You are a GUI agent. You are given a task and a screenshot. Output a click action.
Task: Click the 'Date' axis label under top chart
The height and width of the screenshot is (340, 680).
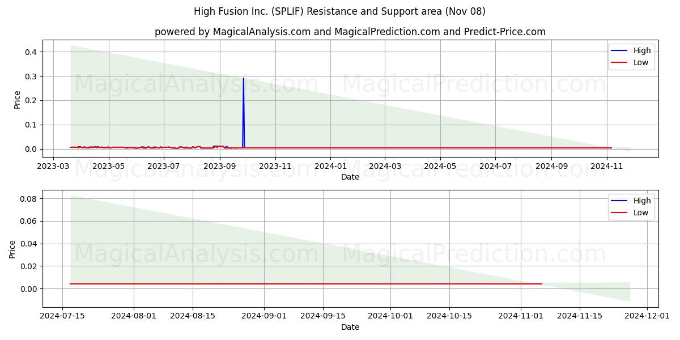350,177
